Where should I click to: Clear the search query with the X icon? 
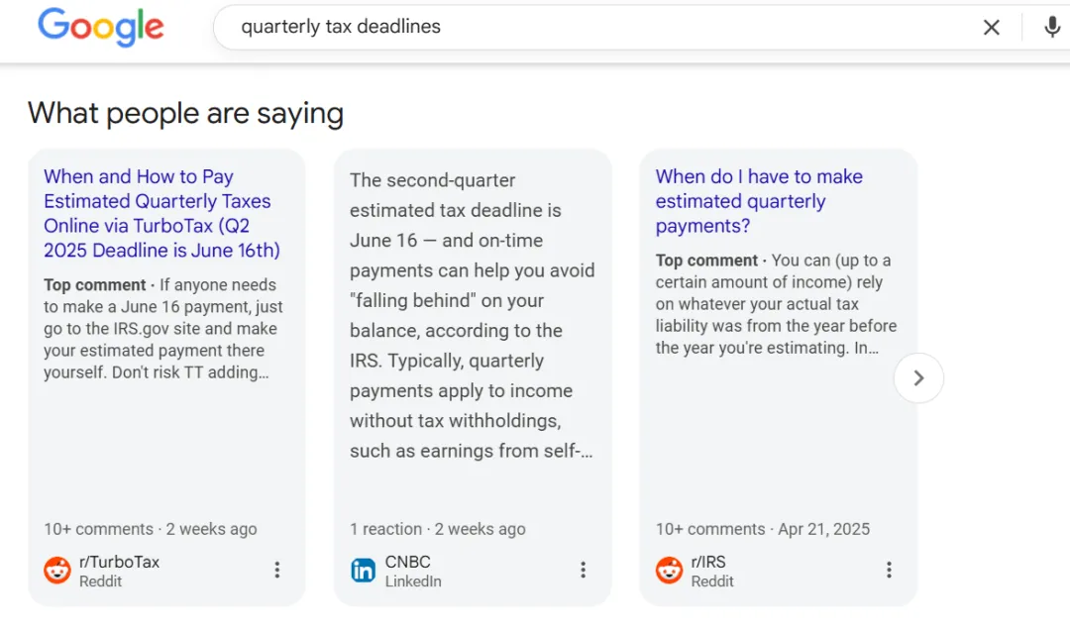(x=991, y=28)
